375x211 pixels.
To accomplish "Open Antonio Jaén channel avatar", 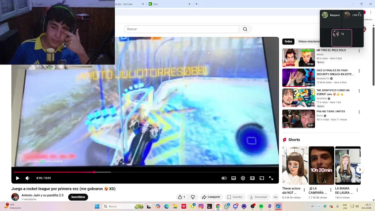I will [15, 197].
